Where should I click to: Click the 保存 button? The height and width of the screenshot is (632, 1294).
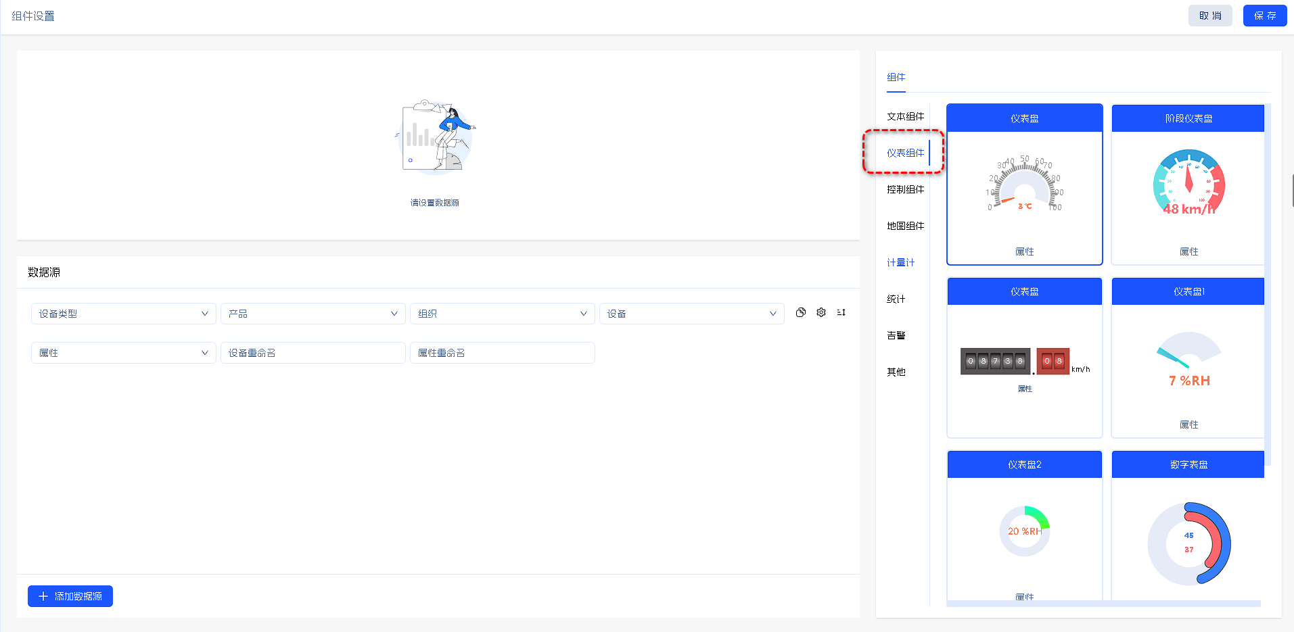(x=1264, y=16)
